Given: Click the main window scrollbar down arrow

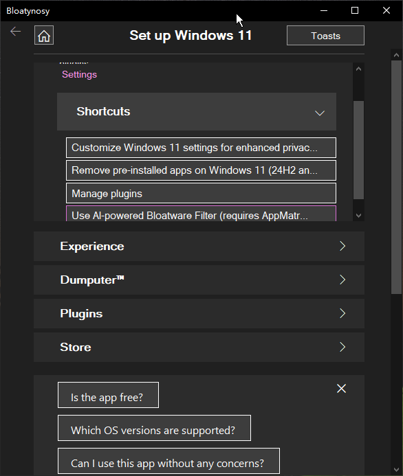Looking at the screenshot, I should point(396,470).
